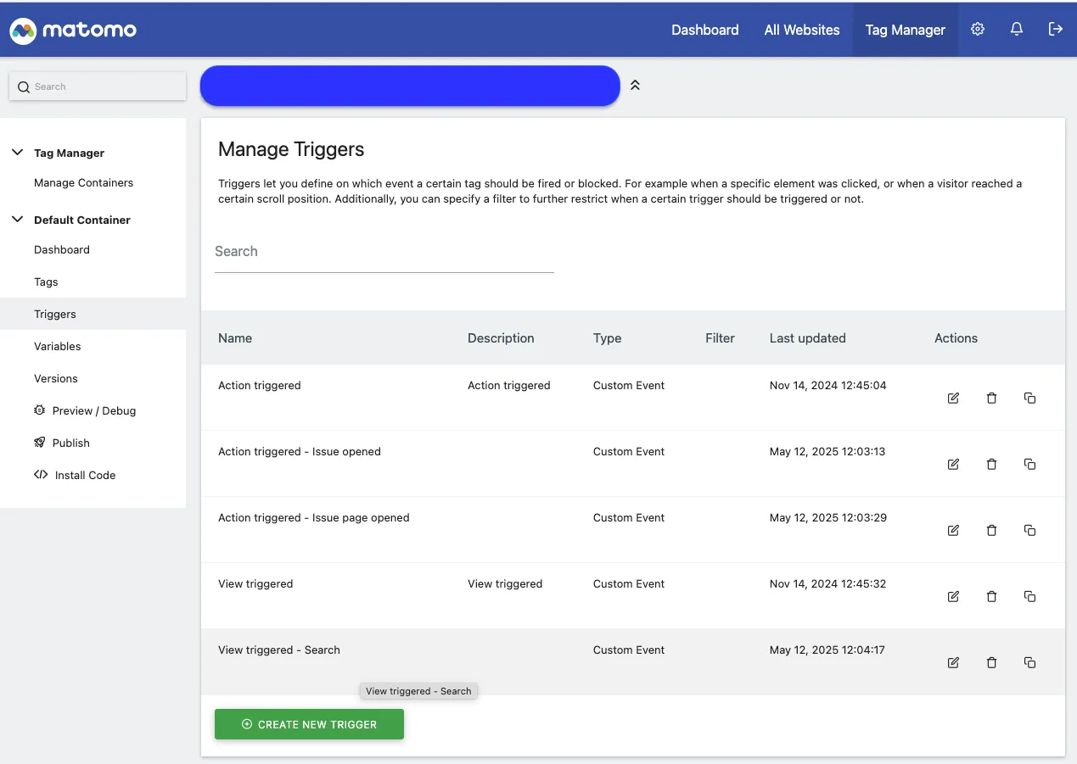Delete the 'View triggered' trigger

(x=991, y=596)
